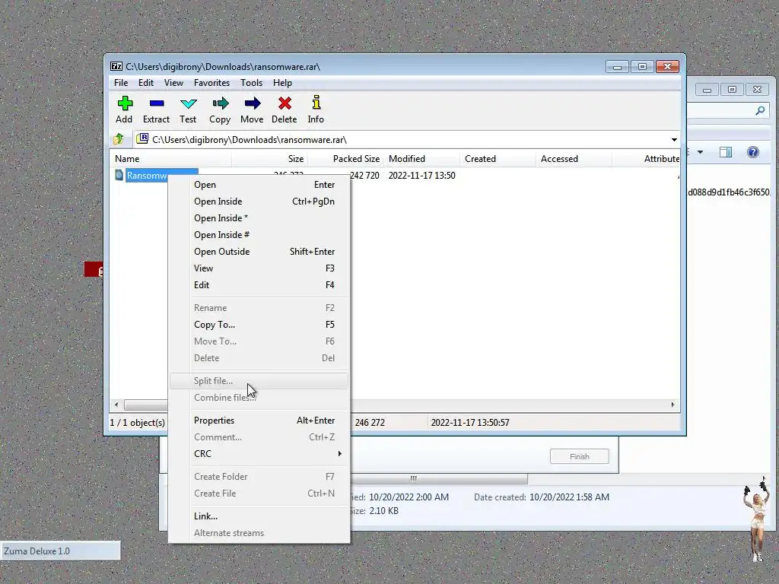Select Open Inside # entry
This screenshot has height=584, width=779.
[259, 235]
